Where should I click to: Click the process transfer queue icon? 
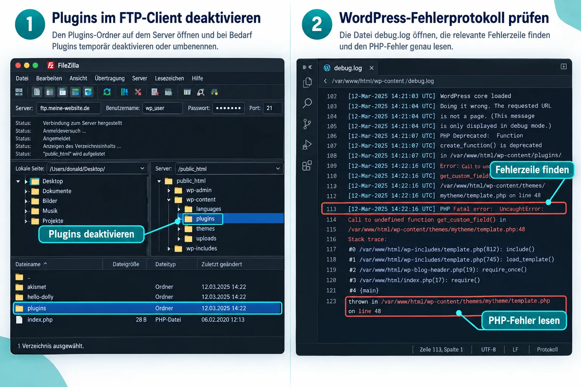(x=124, y=92)
